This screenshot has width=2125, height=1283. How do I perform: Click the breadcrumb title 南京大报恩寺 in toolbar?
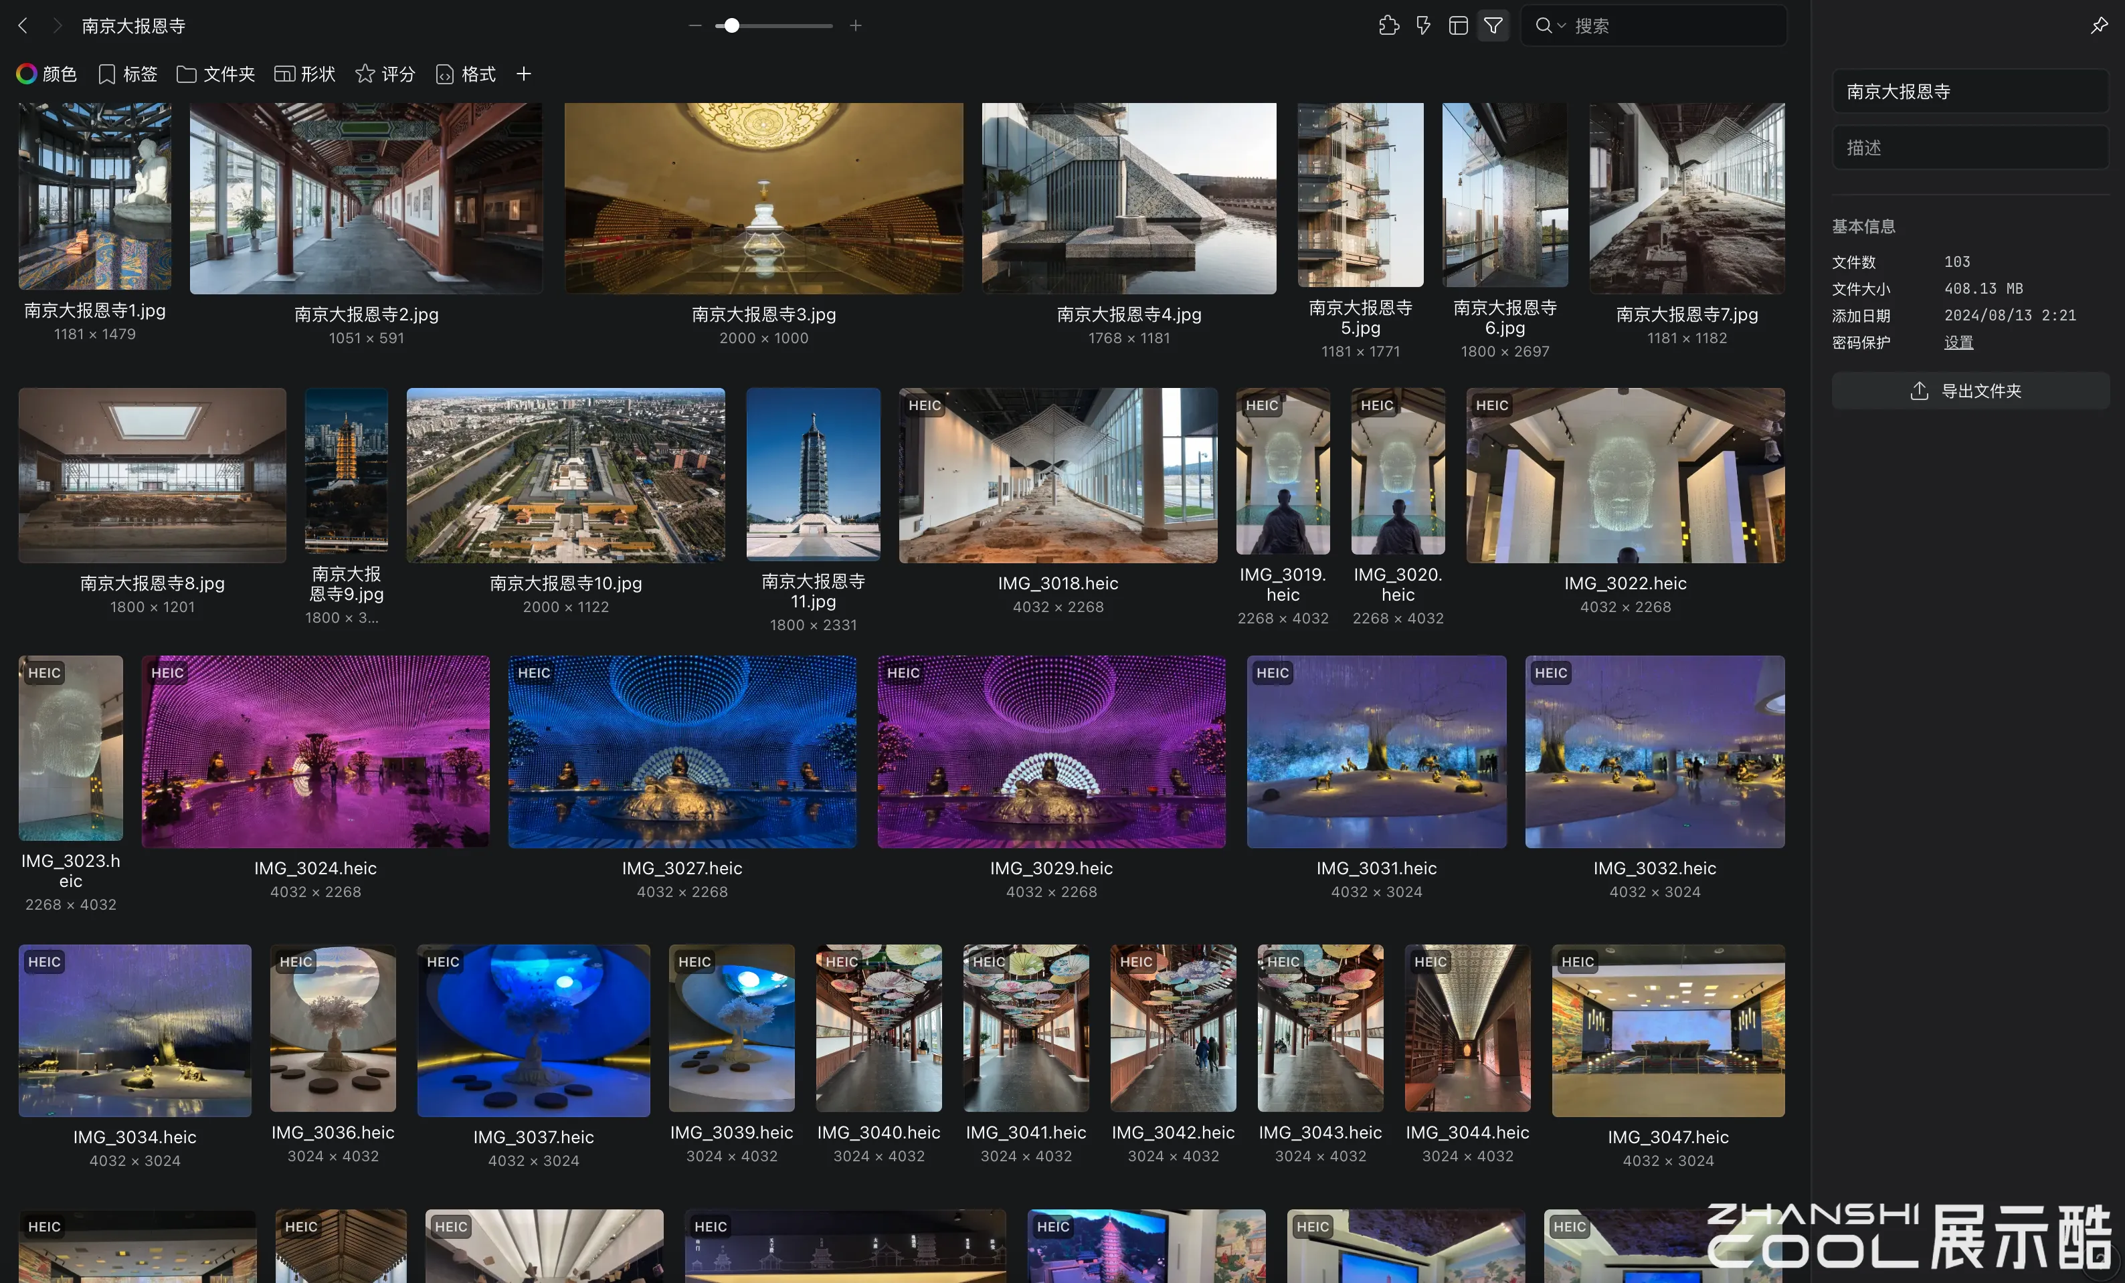point(134,26)
